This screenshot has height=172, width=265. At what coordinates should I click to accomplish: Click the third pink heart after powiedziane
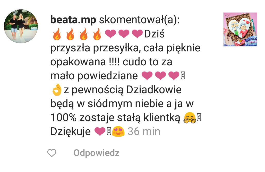point(174,76)
